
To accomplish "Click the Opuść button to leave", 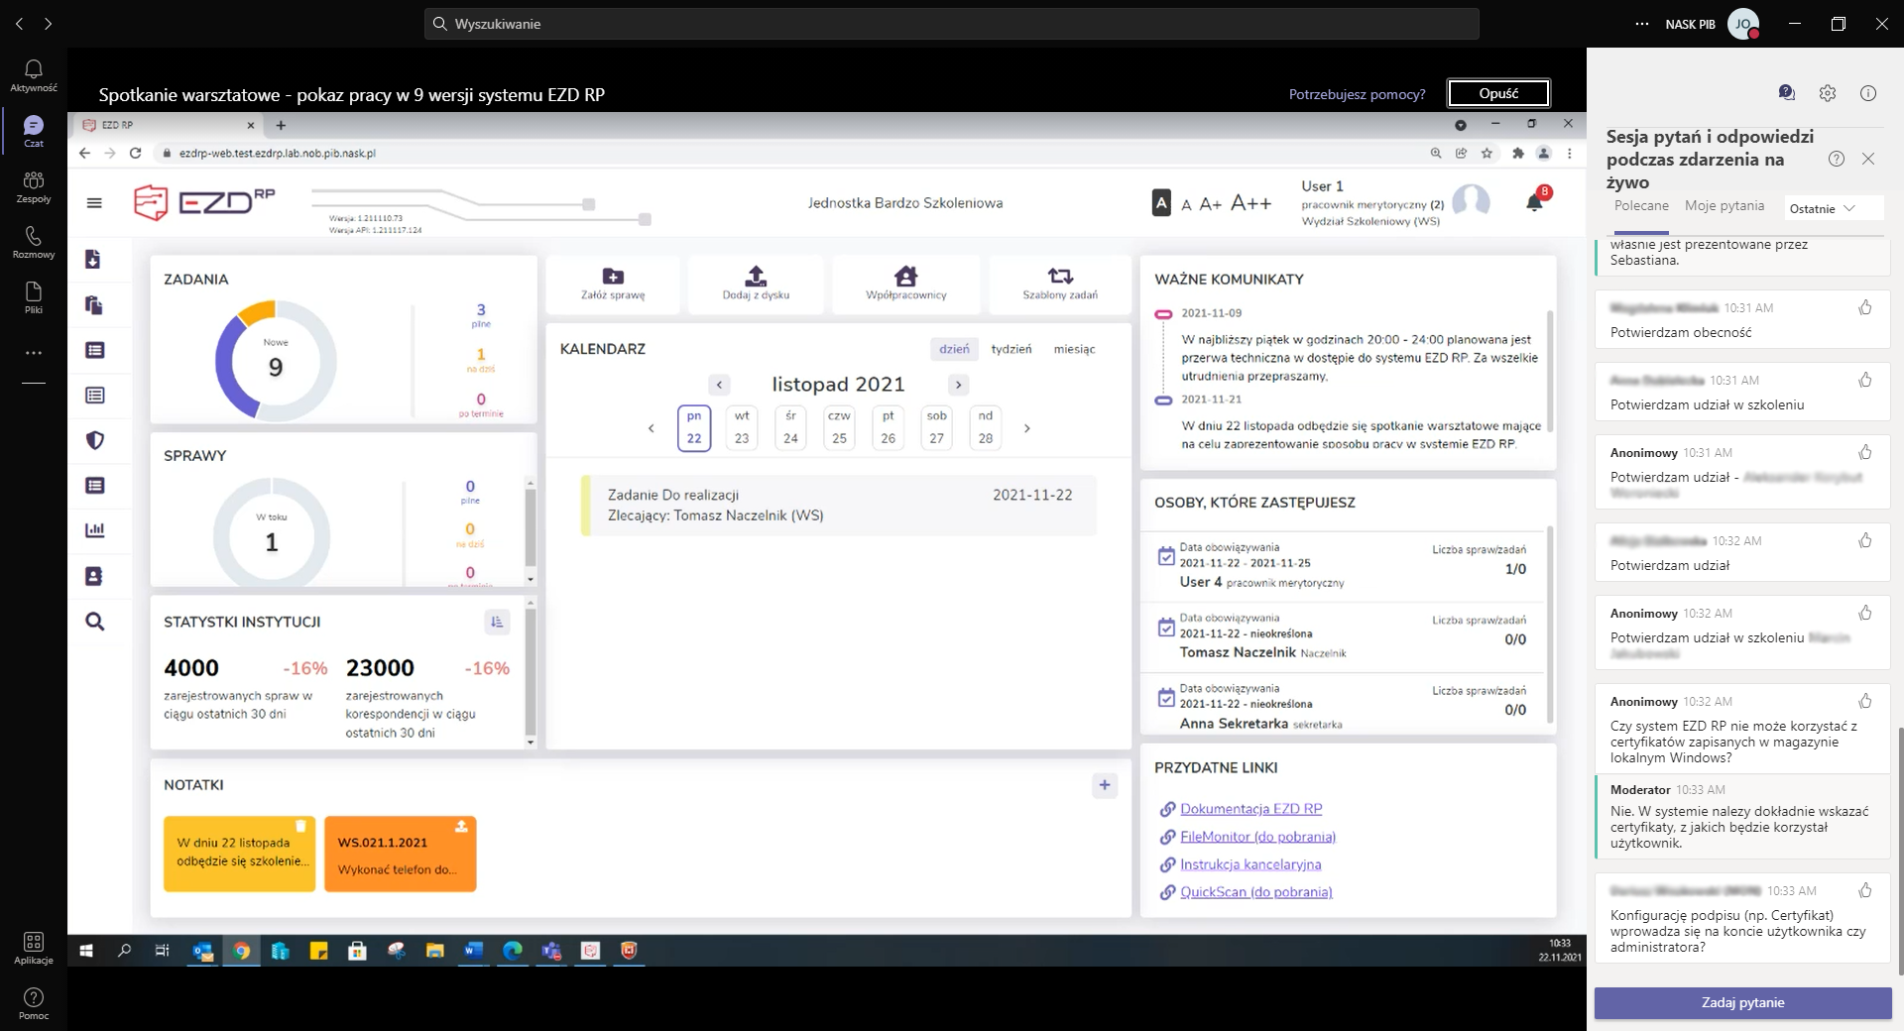I will pyautogui.click(x=1498, y=93).
